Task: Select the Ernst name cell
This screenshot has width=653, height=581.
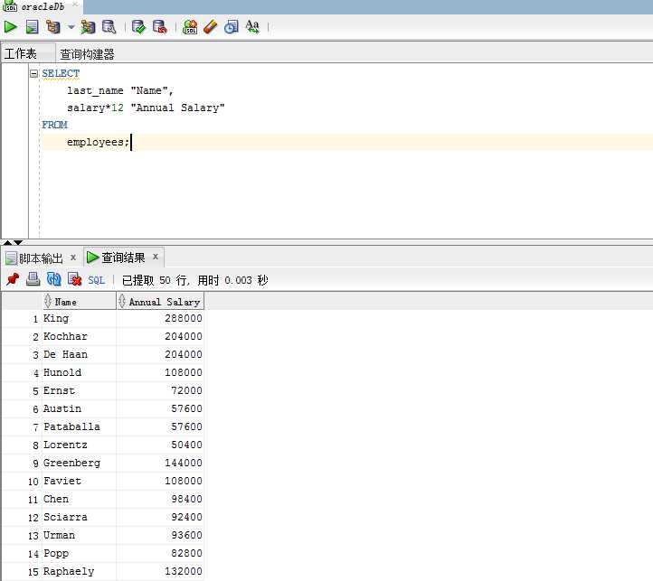Action: (79, 391)
